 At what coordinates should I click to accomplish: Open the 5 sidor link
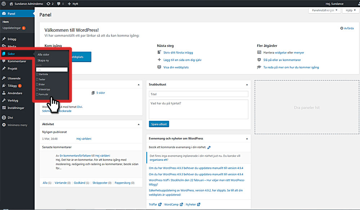click(x=101, y=93)
